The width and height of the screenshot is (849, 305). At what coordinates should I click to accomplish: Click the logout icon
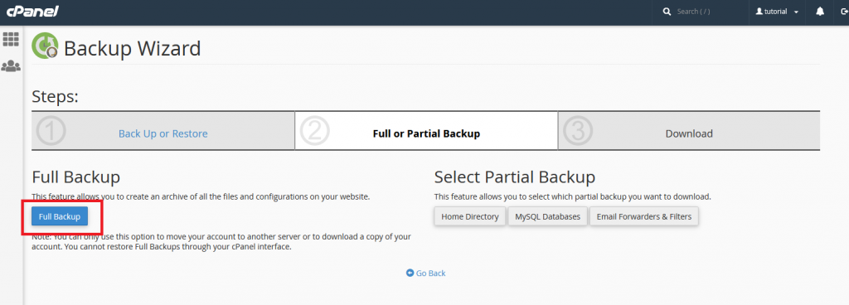pos(844,12)
